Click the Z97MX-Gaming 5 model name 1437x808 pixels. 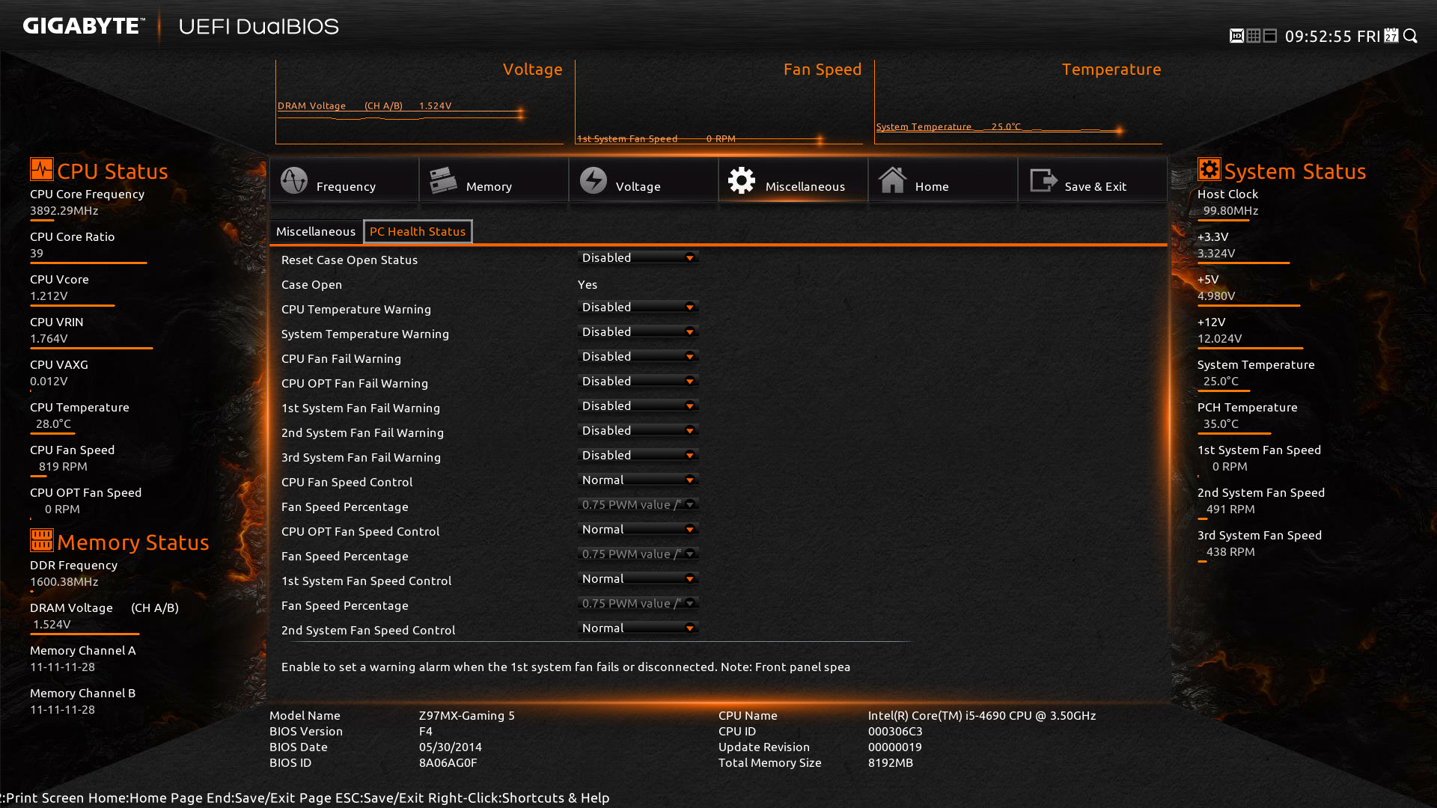467,715
